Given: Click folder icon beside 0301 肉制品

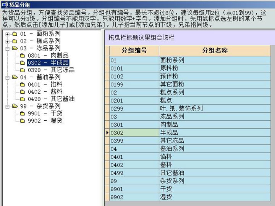Looking at the screenshot, I should tap(22, 56).
